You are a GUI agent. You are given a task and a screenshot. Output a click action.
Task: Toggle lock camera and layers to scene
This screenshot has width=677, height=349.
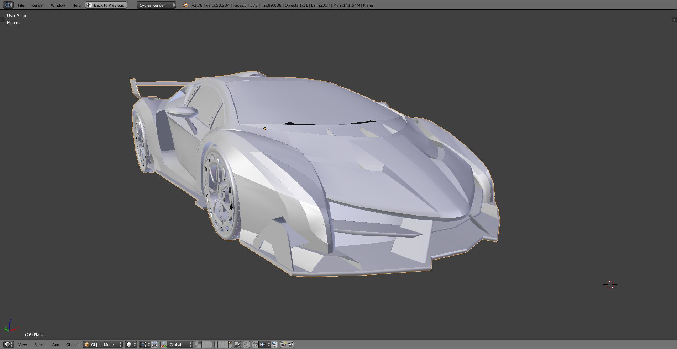pyautogui.click(x=237, y=344)
